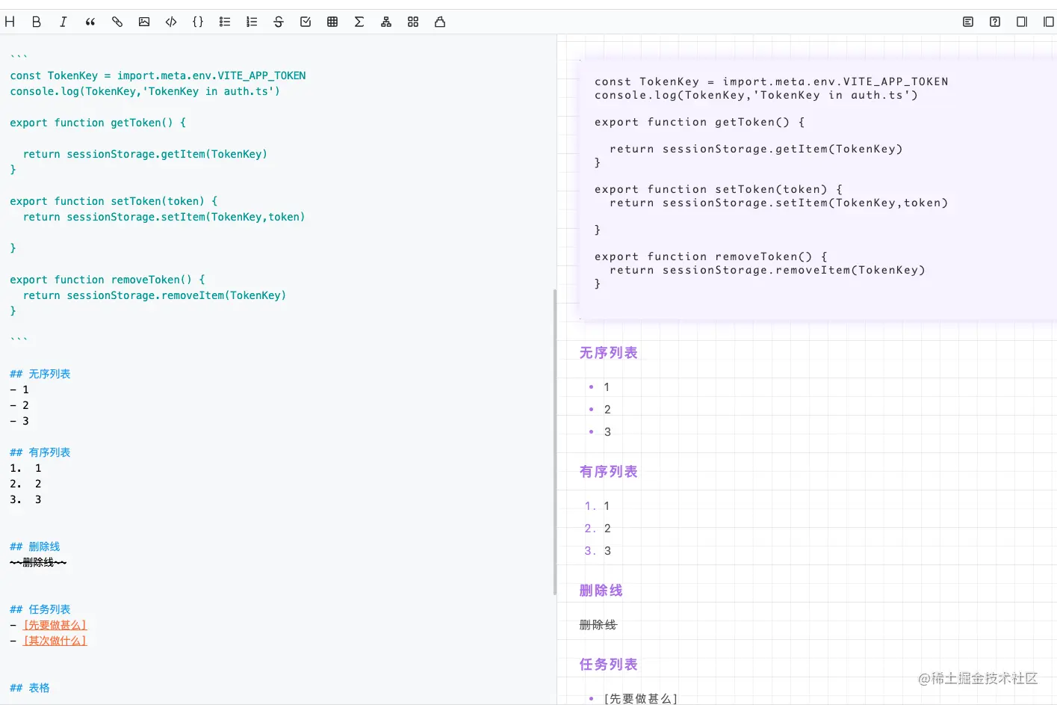Insert a hyperlink
The image size is (1057, 705).
[x=117, y=22]
